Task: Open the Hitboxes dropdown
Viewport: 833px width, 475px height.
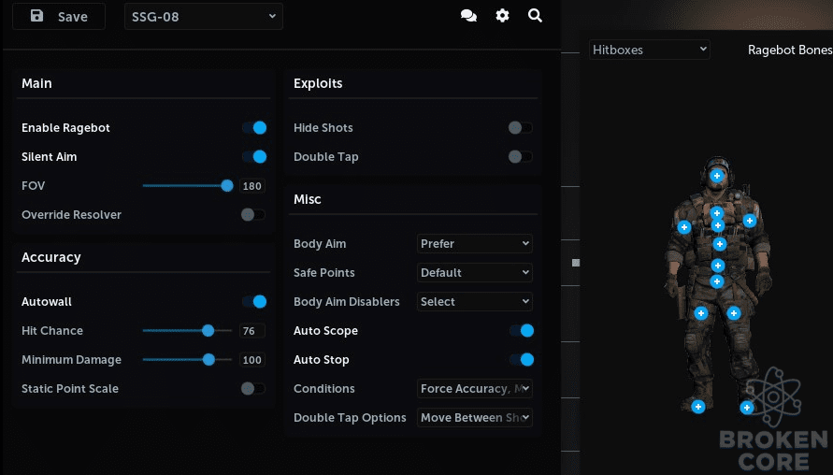Action: pyautogui.click(x=649, y=50)
